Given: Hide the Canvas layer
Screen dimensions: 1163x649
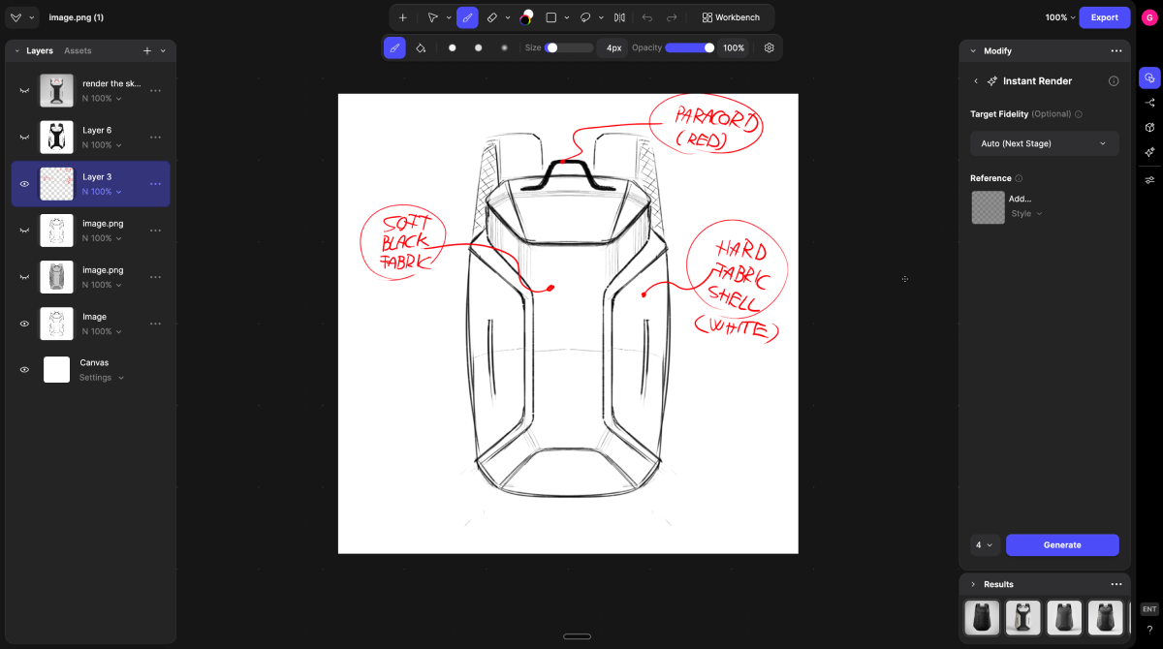Looking at the screenshot, I should click(24, 369).
